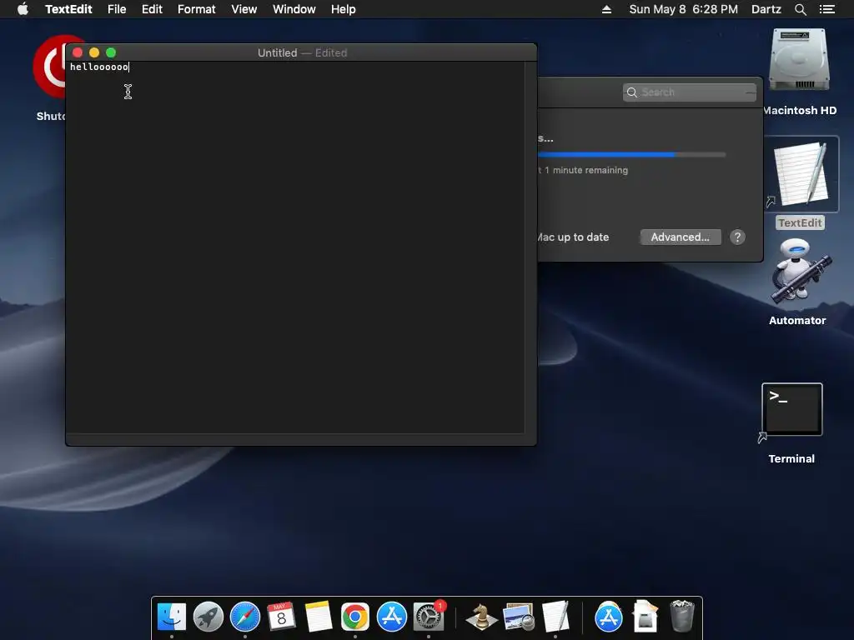Open Google Chrome from the Dock
Screen dimensions: 854x640
[x=355, y=617]
